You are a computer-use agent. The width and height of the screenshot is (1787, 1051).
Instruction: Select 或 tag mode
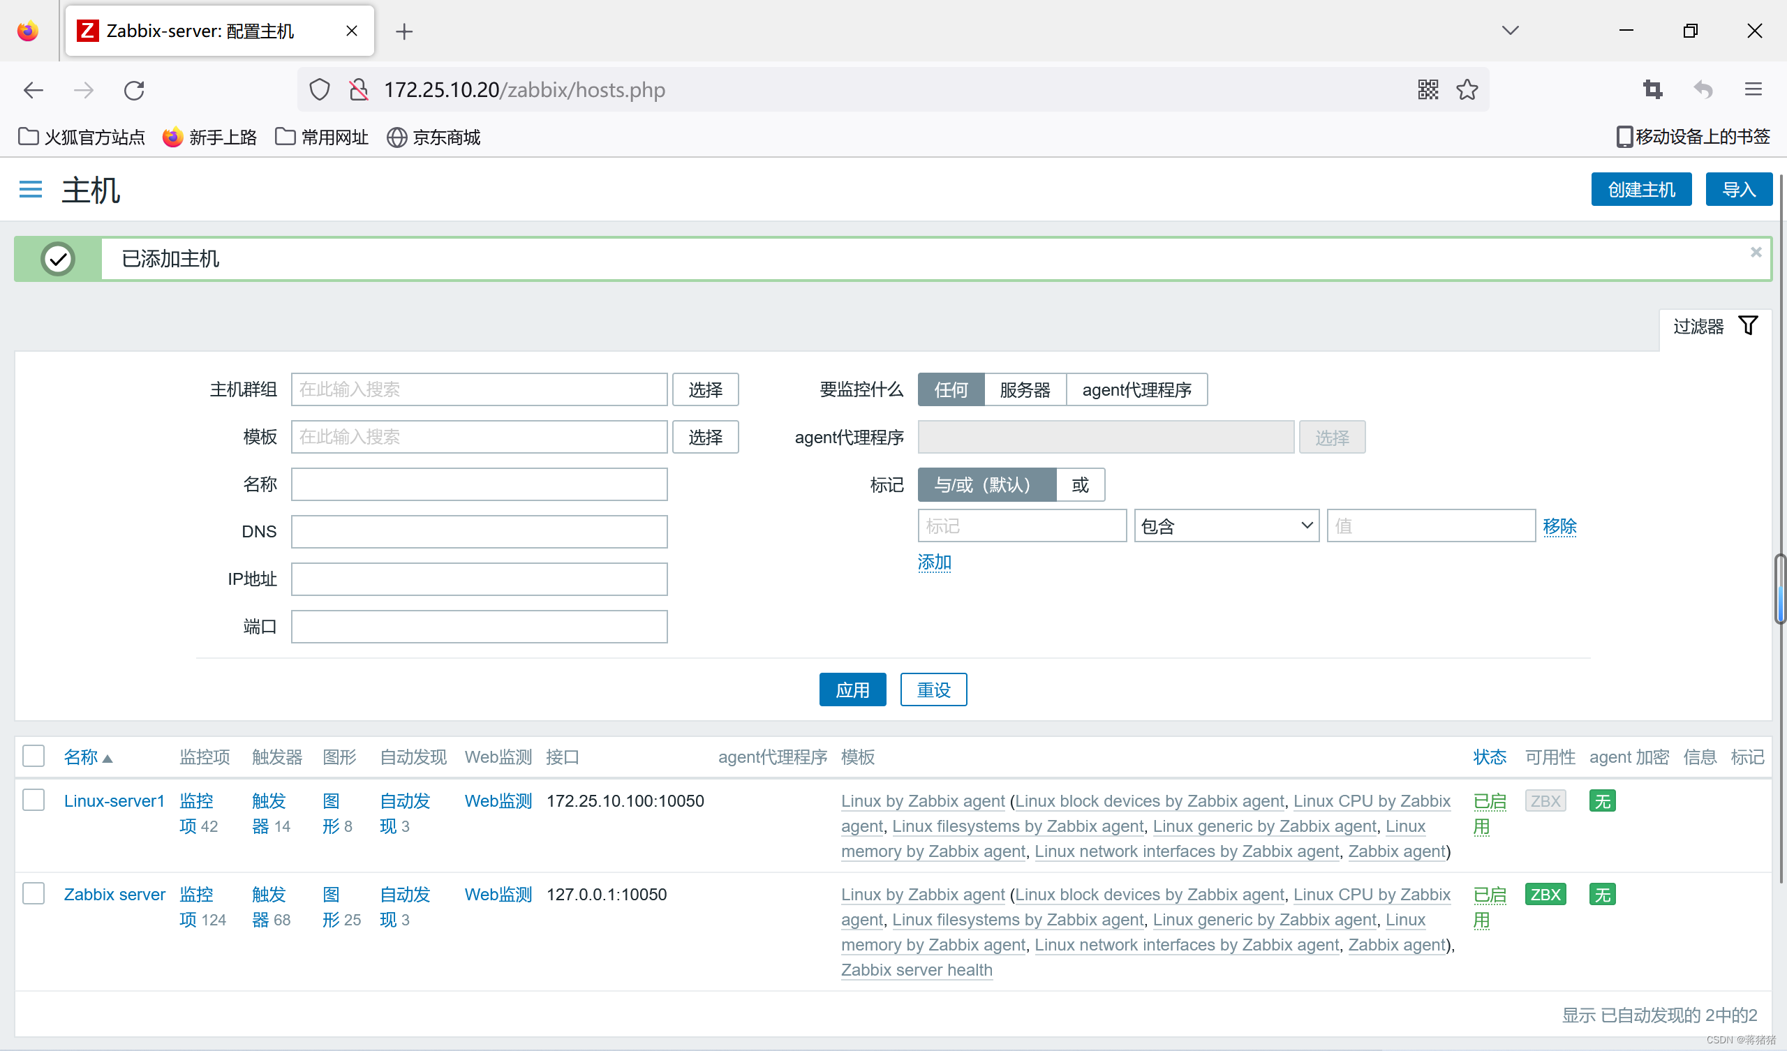coord(1081,484)
